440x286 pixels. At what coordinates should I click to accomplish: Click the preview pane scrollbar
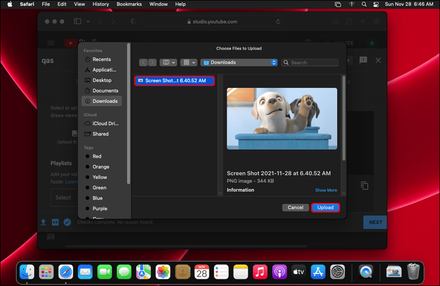pyautogui.click(x=344, y=117)
